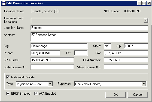Toggle the EPCS Enabled checkbox

pyautogui.click(x=8, y=94)
